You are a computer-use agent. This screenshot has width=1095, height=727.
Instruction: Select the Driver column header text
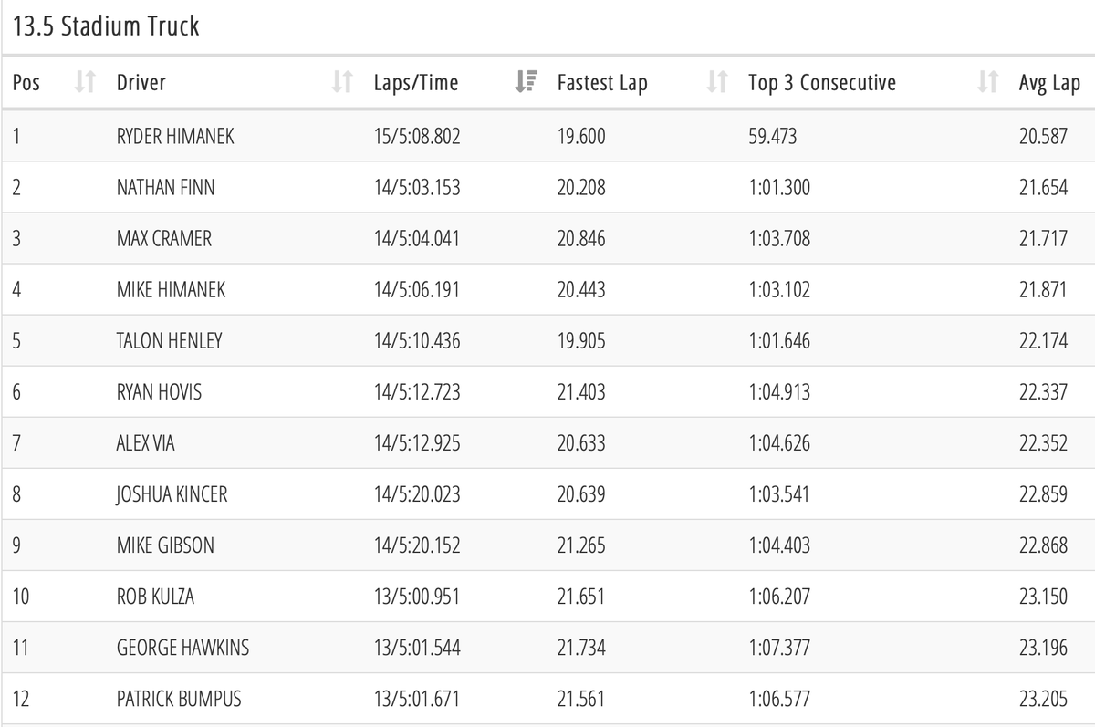[141, 83]
